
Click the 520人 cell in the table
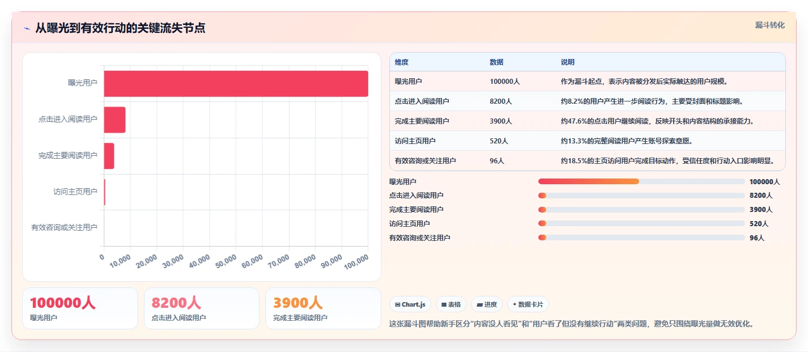point(499,141)
